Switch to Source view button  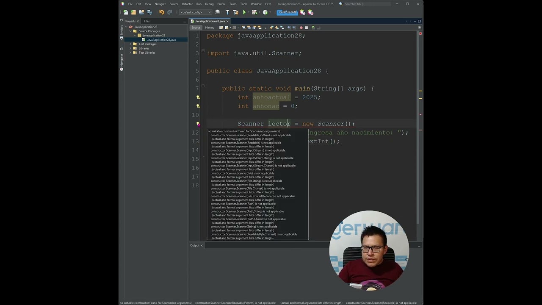196,28
